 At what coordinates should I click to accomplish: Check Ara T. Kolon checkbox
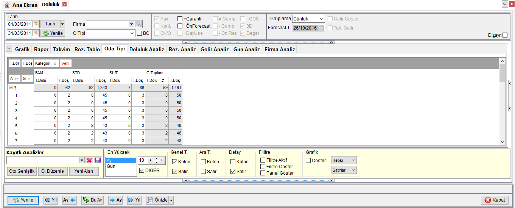[x=204, y=162]
